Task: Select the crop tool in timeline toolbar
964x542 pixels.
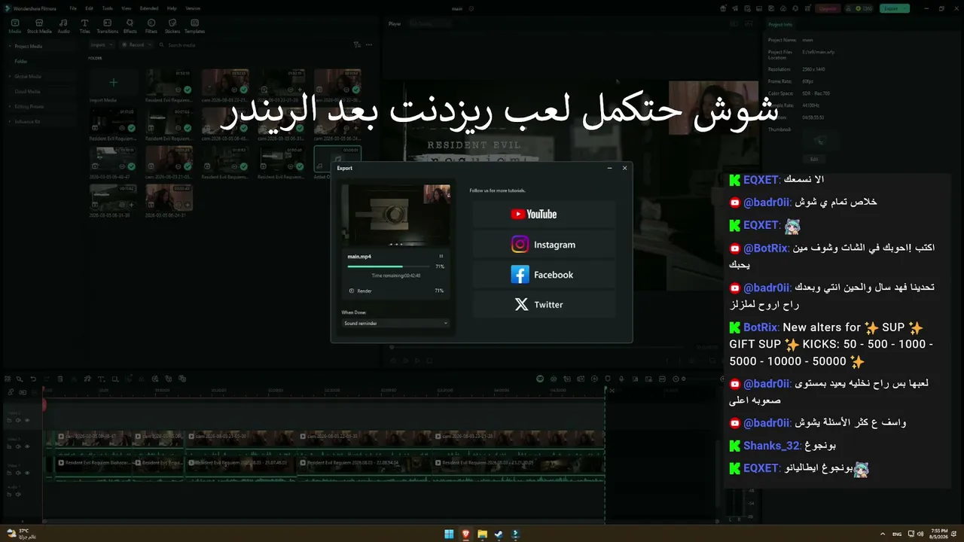Action: click(114, 379)
